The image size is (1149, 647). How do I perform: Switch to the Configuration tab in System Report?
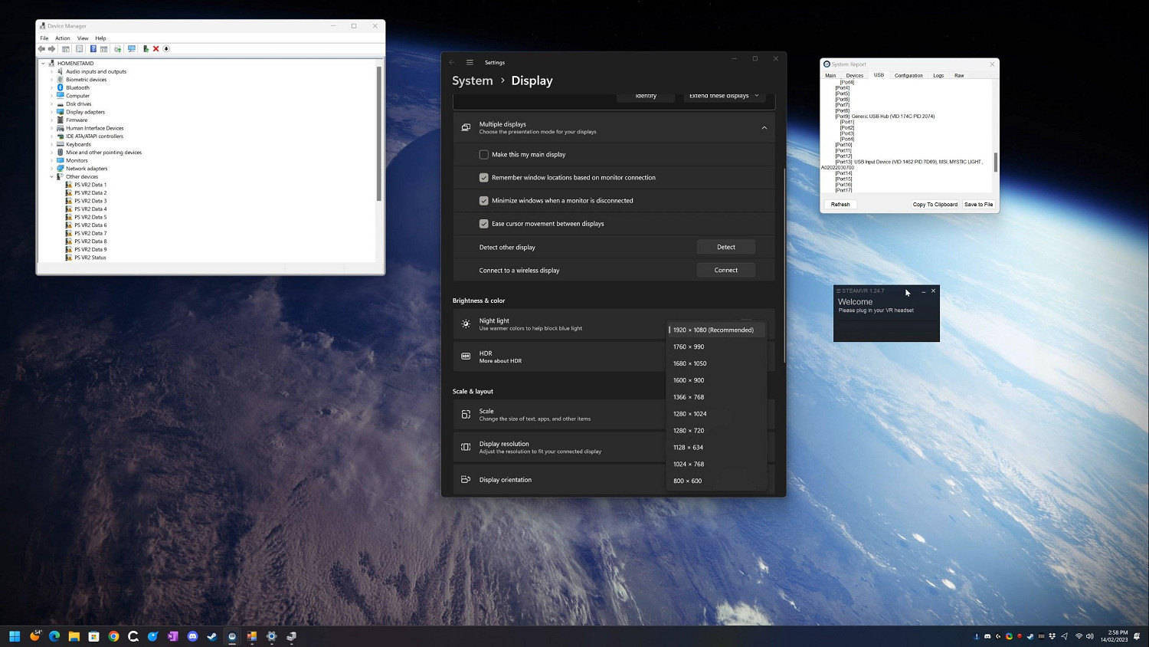pos(908,76)
